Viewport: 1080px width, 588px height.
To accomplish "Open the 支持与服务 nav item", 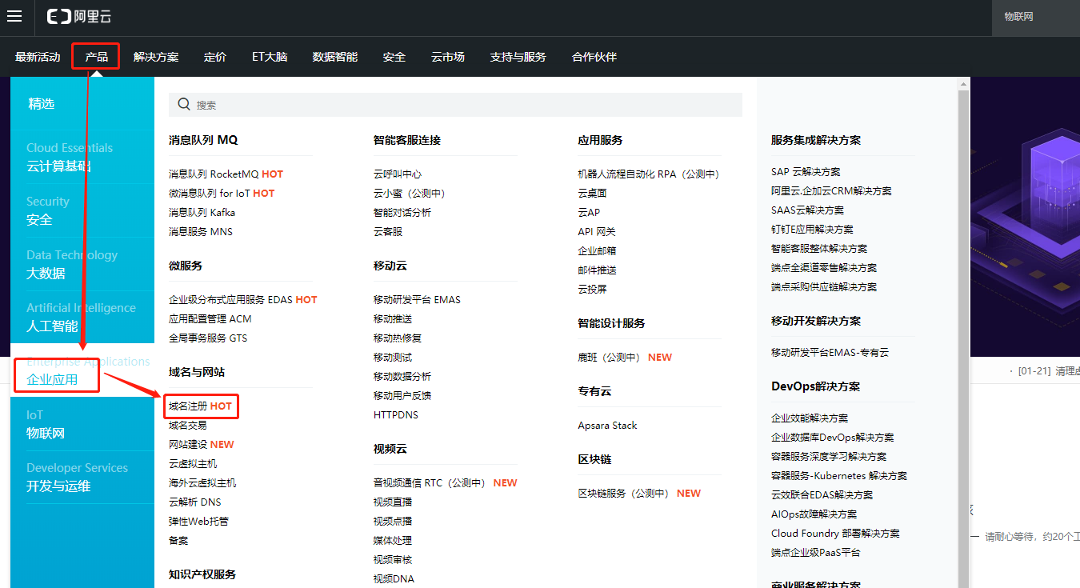I will coord(518,57).
